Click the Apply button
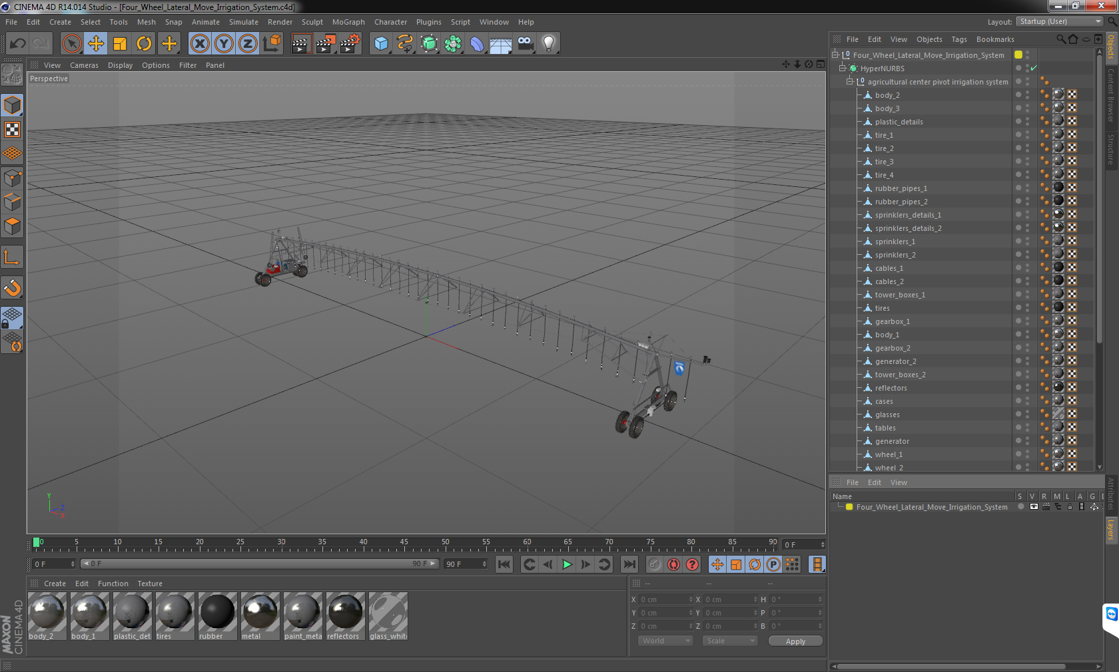The height and width of the screenshot is (672, 1119). pyautogui.click(x=795, y=641)
